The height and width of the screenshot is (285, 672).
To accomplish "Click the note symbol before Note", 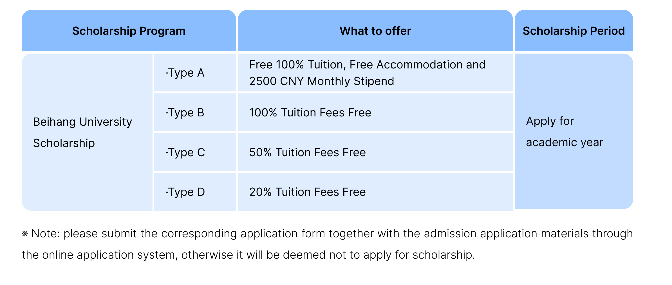I will (25, 234).
